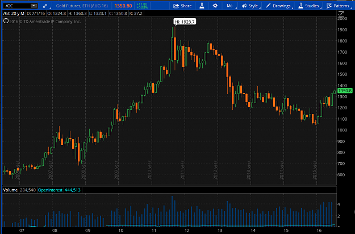Viewport: 355px width, 234px height.
Task: Open the Drawings menu
Action: tap(279, 6)
